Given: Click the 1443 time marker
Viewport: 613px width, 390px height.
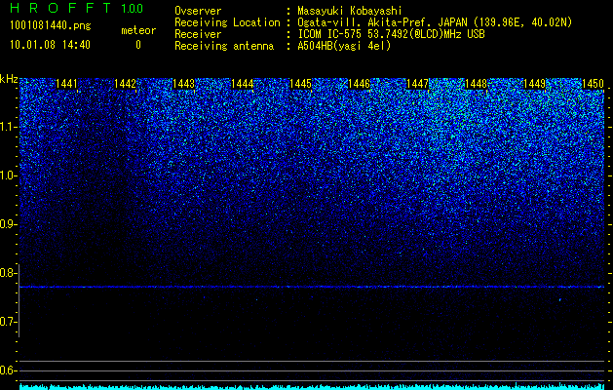Looking at the screenshot, I should (184, 83).
